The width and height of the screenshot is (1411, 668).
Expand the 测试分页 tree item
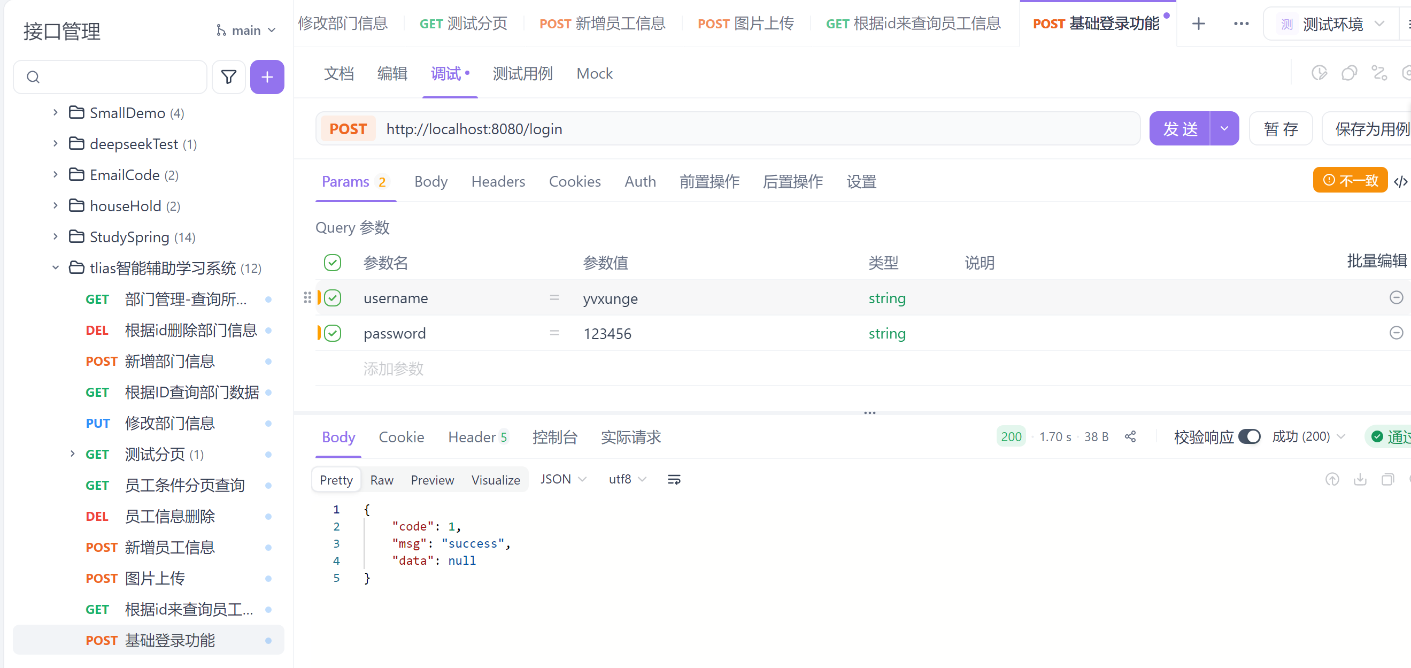coord(72,454)
